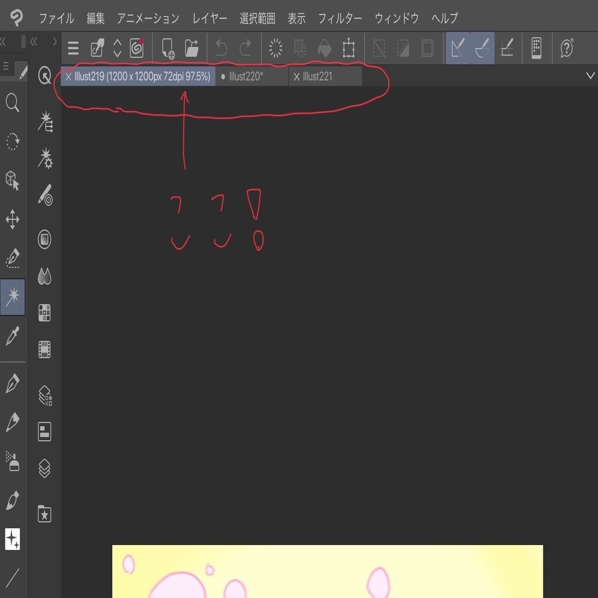
Task: Click delete outside selection icon
Action: tap(300, 48)
